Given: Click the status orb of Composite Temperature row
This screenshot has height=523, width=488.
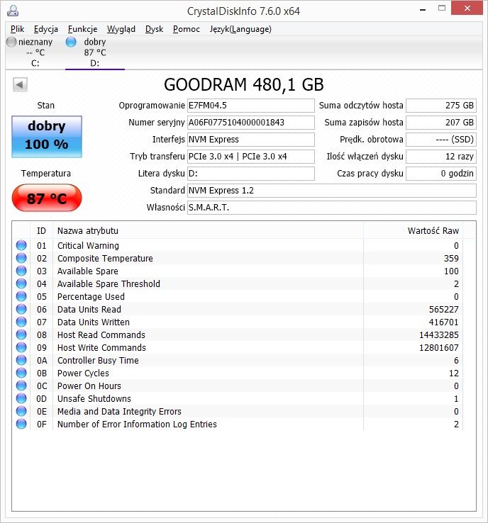Looking at the screenshot, I should click(x=21, y=258).
